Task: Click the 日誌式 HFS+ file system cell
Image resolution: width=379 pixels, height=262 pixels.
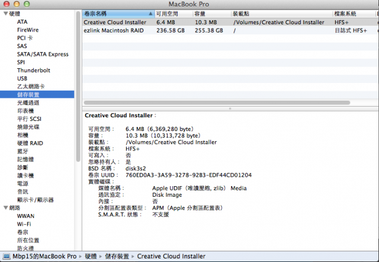Action: click(351, 30)
